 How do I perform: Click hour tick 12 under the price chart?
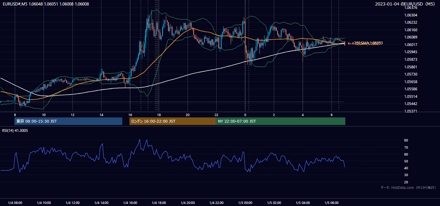coord(72,115)
